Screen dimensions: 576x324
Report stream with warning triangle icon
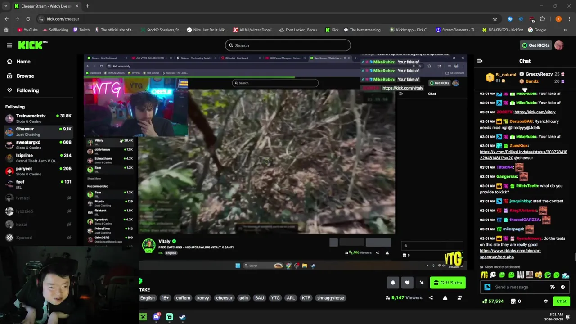coord(445,297)
